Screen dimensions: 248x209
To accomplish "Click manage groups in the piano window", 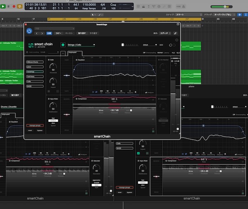I will coord(125,188).
